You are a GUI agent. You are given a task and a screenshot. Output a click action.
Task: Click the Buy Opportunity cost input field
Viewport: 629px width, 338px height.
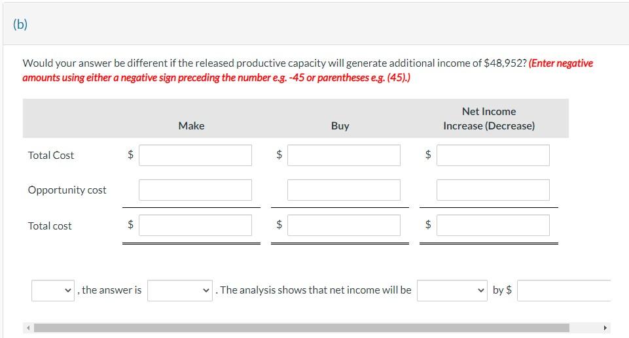point(344,190)
